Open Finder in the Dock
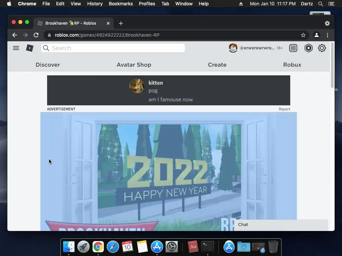This screenshot has height=256, width=342. 69,247
